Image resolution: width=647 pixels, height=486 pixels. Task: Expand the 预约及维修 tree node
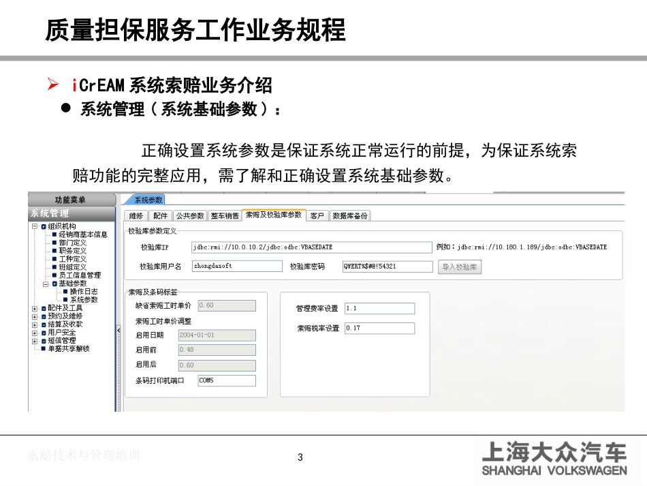point(35,317)
